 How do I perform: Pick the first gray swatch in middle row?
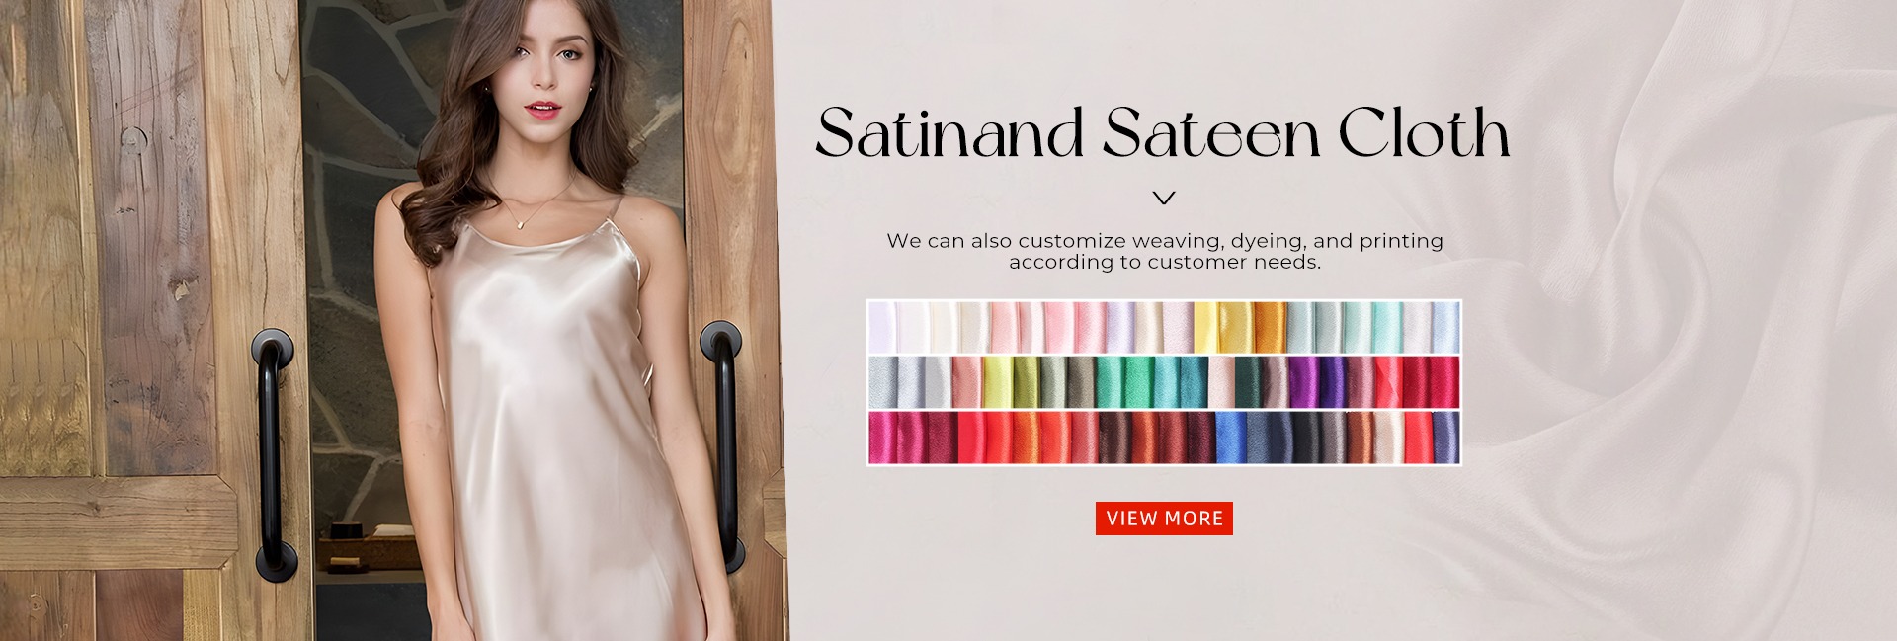[x=883, y=382]
